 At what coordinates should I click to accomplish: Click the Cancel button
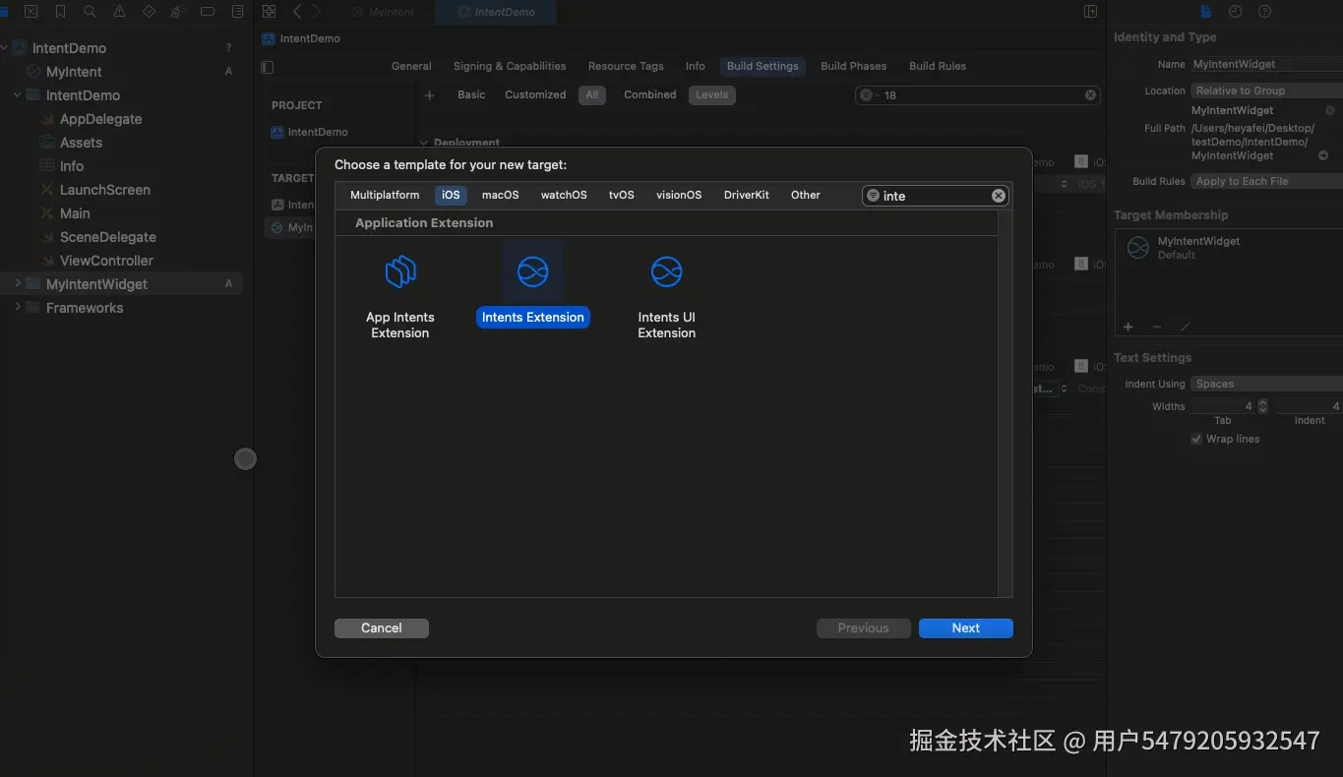381,628
